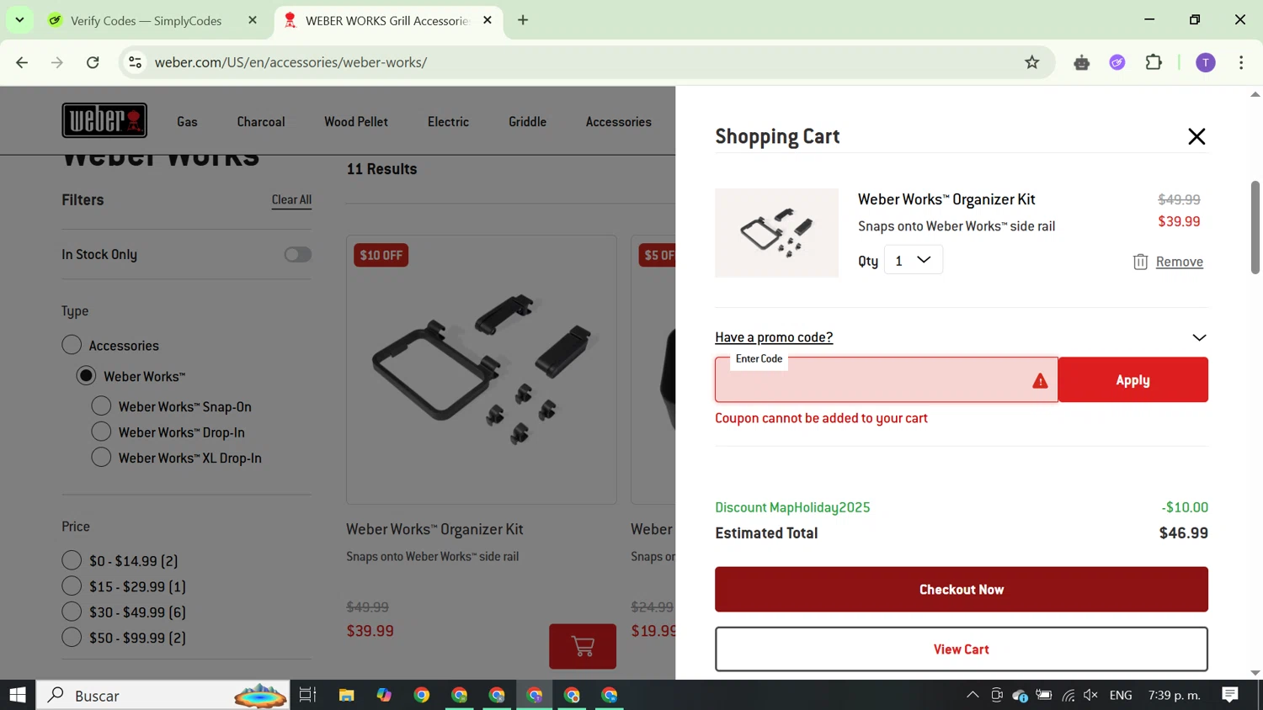The width and height of the screenshot is (1263, 710).
Task: Click the browser address bar URL
Action: click(290, 62)
